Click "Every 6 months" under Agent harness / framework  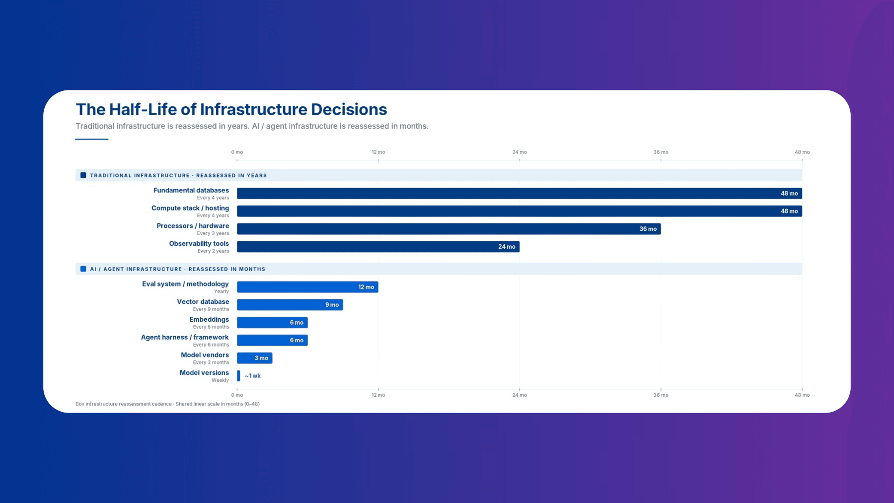pyautogui.click(x=211, y=345)
